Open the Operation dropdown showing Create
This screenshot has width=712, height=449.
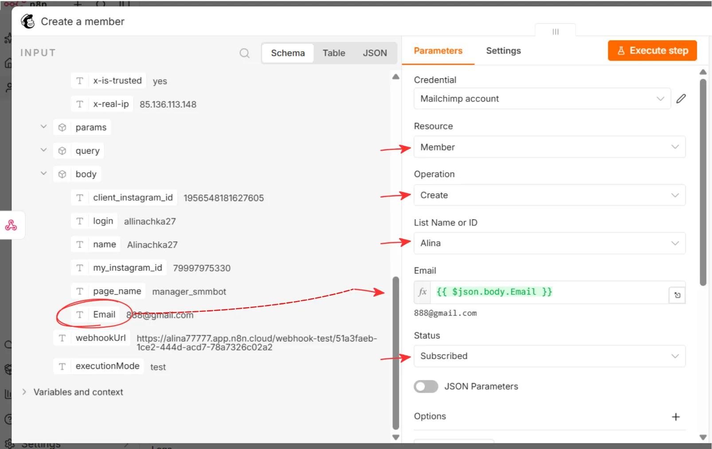pos(549,195)
